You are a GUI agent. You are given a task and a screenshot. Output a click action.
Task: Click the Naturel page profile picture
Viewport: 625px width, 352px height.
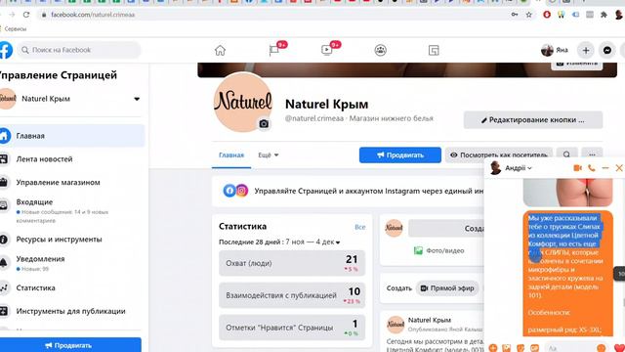coord(243,102)
